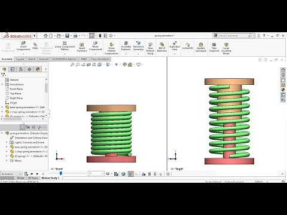This screenshot has height=215, width=287.
Task: Click Show Hidden Components
Action: point(111,48)
